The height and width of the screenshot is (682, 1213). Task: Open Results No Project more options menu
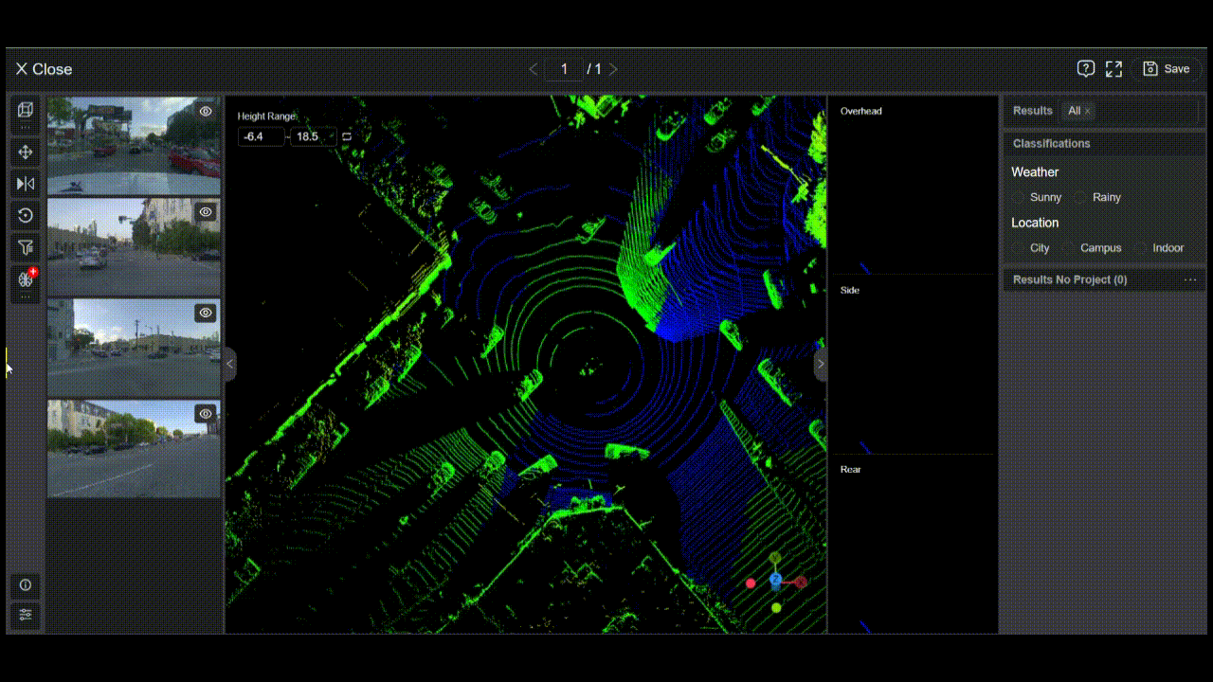click(x=1190, y=279)
